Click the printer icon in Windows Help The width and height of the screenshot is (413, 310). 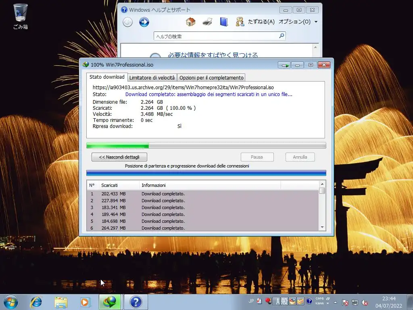tap(207, 22)
